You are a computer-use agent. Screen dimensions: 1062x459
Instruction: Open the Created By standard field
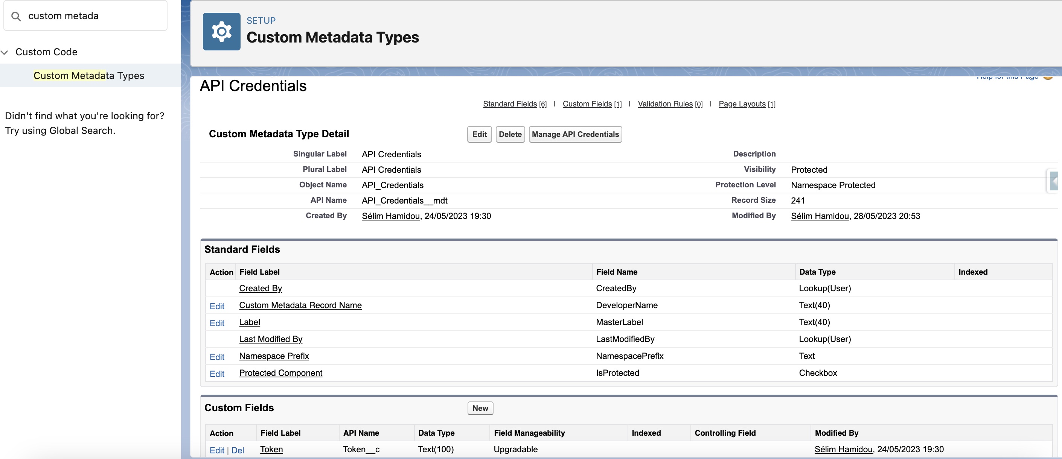click(260, 289)
